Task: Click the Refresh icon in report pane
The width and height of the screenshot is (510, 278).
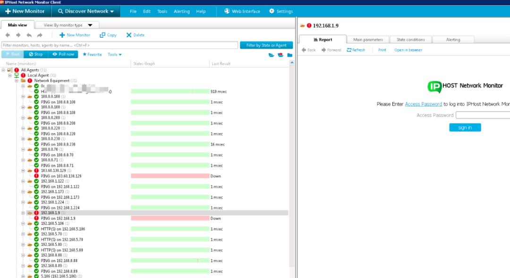Action: (349, 50)
